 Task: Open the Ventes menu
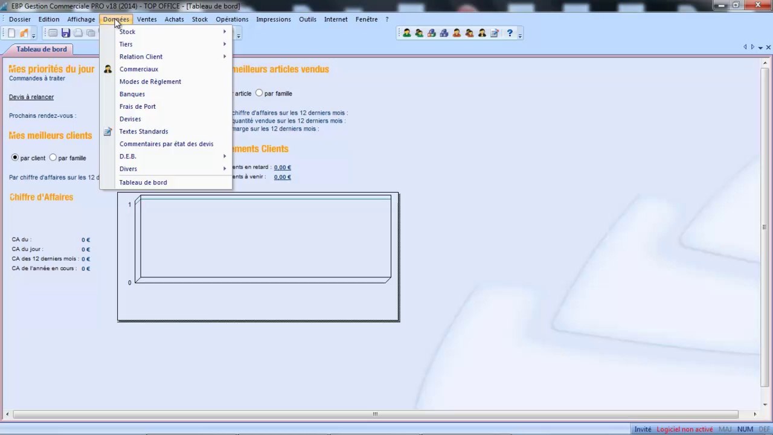(x=147, y=19)
